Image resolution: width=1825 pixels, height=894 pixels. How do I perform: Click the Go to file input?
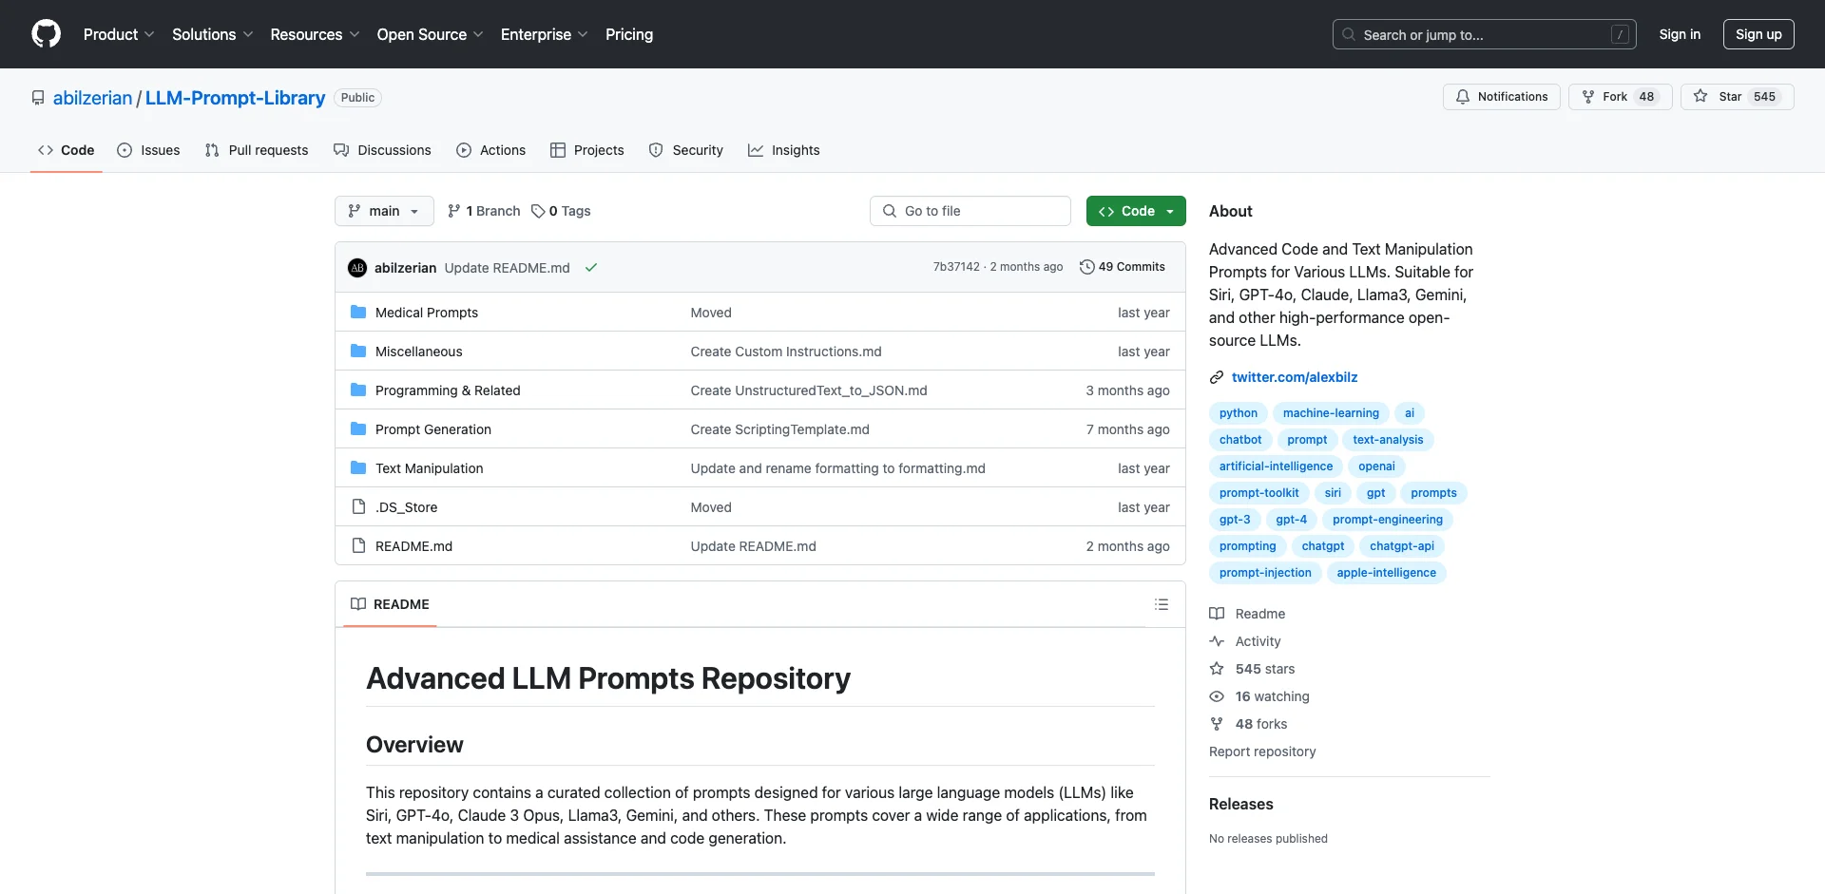point(970,211)
